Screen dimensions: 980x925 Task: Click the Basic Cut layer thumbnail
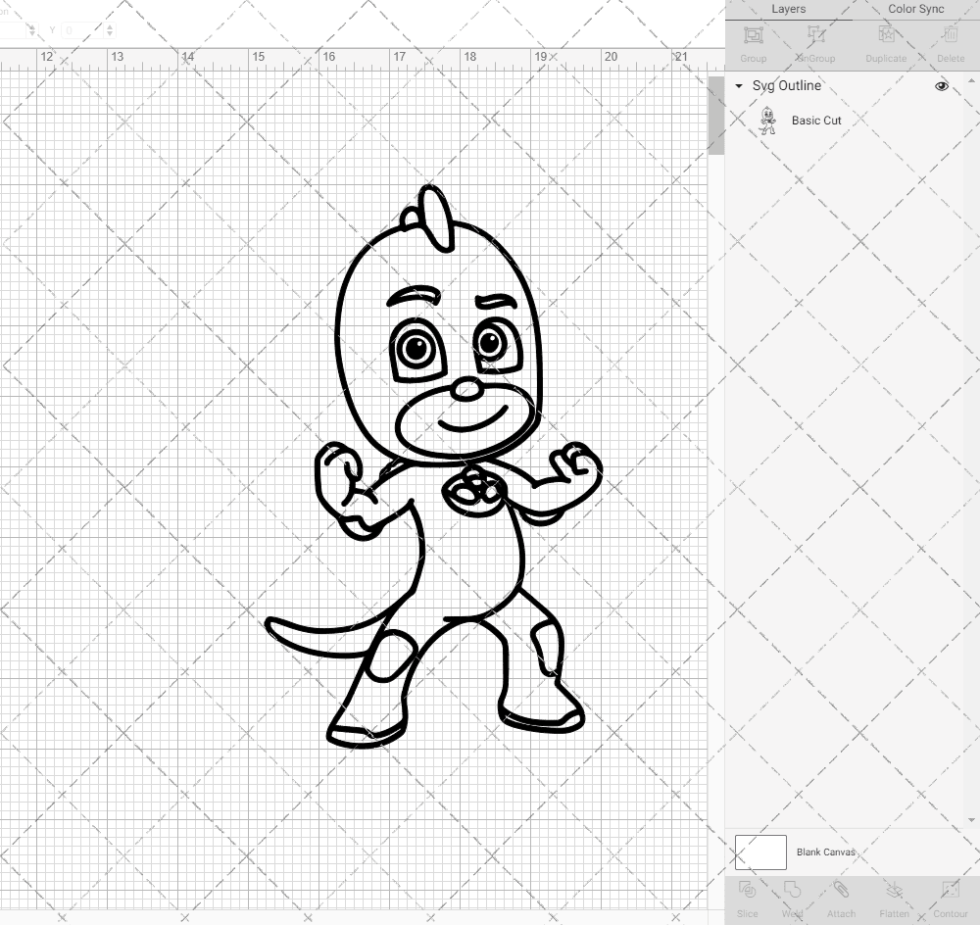(x=769, y=121)
